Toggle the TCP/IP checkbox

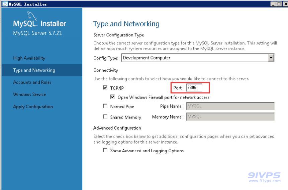(x=105, y=88)
